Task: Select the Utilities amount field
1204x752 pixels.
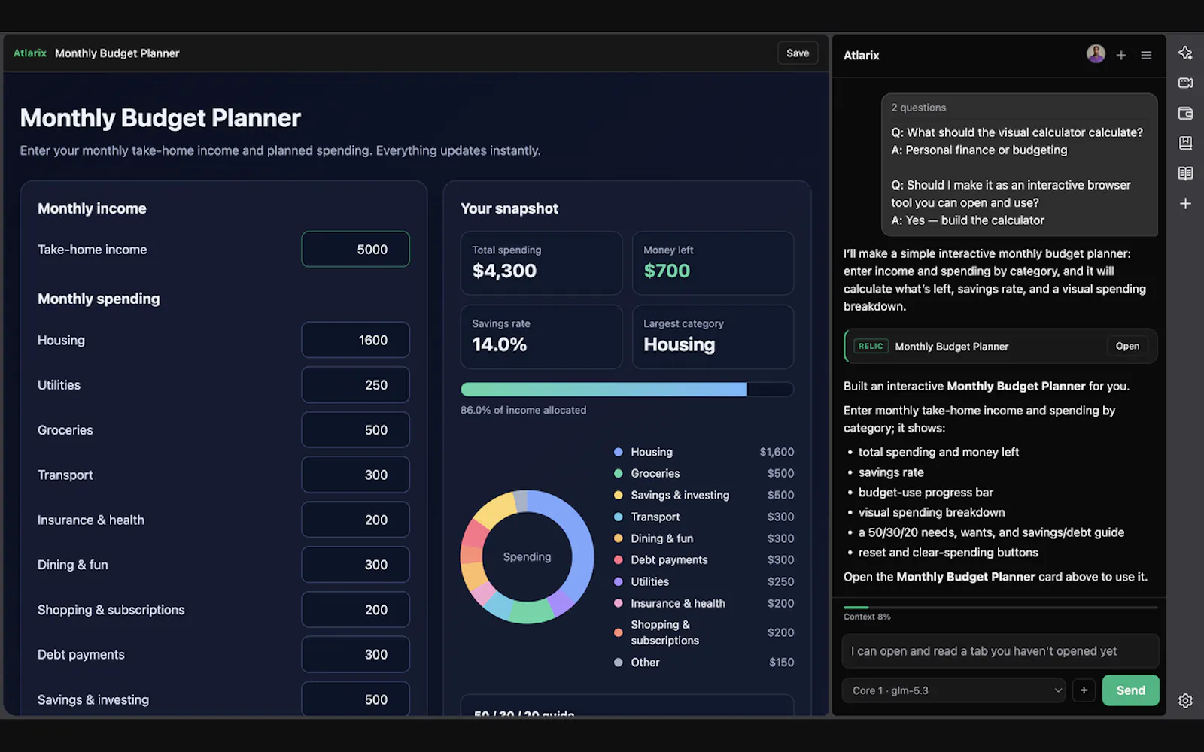Action: (x=355, y=385)
